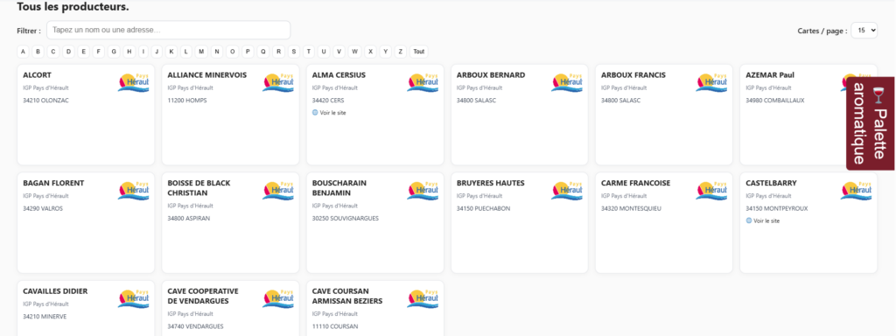
Task: Filter producers by letter T
Action: 309,52
